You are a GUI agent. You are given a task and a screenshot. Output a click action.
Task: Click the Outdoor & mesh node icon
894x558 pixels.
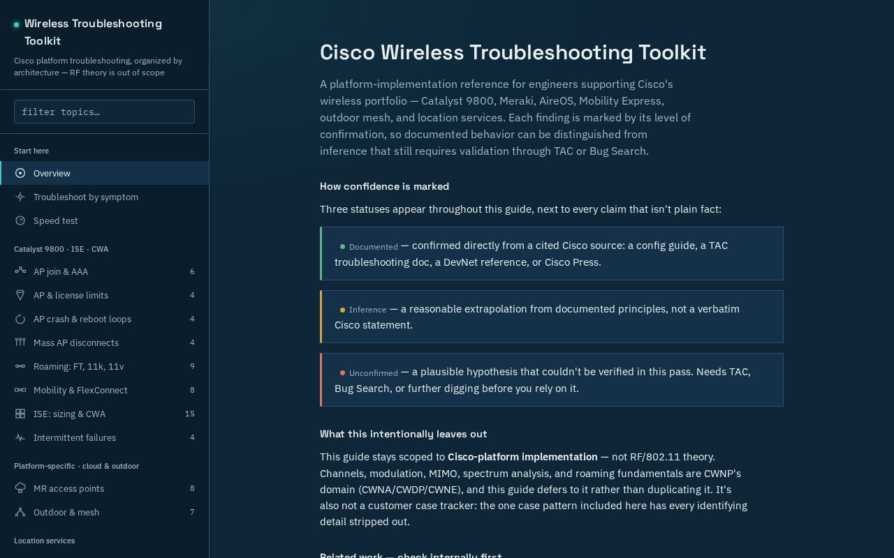(x=20, y=512)
